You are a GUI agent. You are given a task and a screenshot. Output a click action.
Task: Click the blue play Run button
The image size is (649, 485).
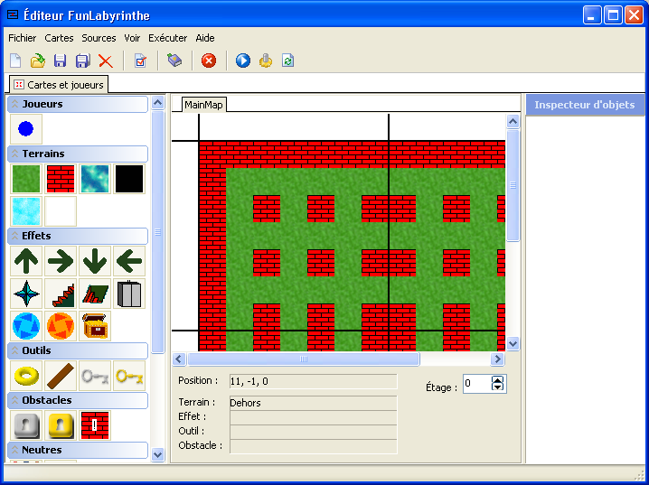click(243, 61)
